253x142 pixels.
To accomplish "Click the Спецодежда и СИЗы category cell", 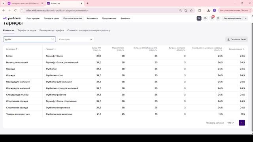I will click(x=17, y=95).
